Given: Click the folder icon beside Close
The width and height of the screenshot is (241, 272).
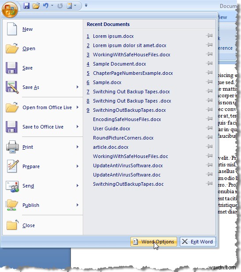Looking at the screenshot, I should pyautogui.click(x=12, y=224).
